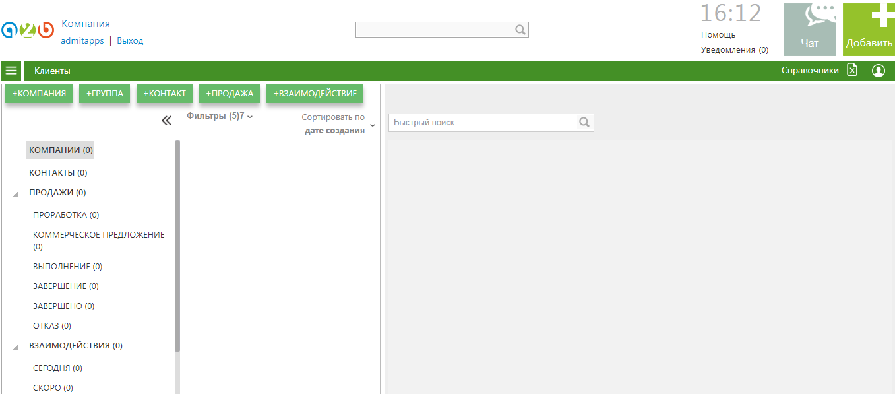The height and width of the screenshot is (394, 895).
Task: Create a sale with +ПРОДАЖА
Action: [230, 94]
